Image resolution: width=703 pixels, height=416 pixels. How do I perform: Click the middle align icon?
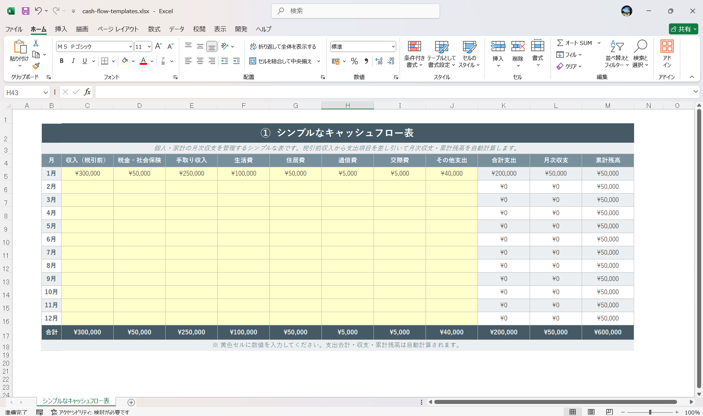(200, 46)
